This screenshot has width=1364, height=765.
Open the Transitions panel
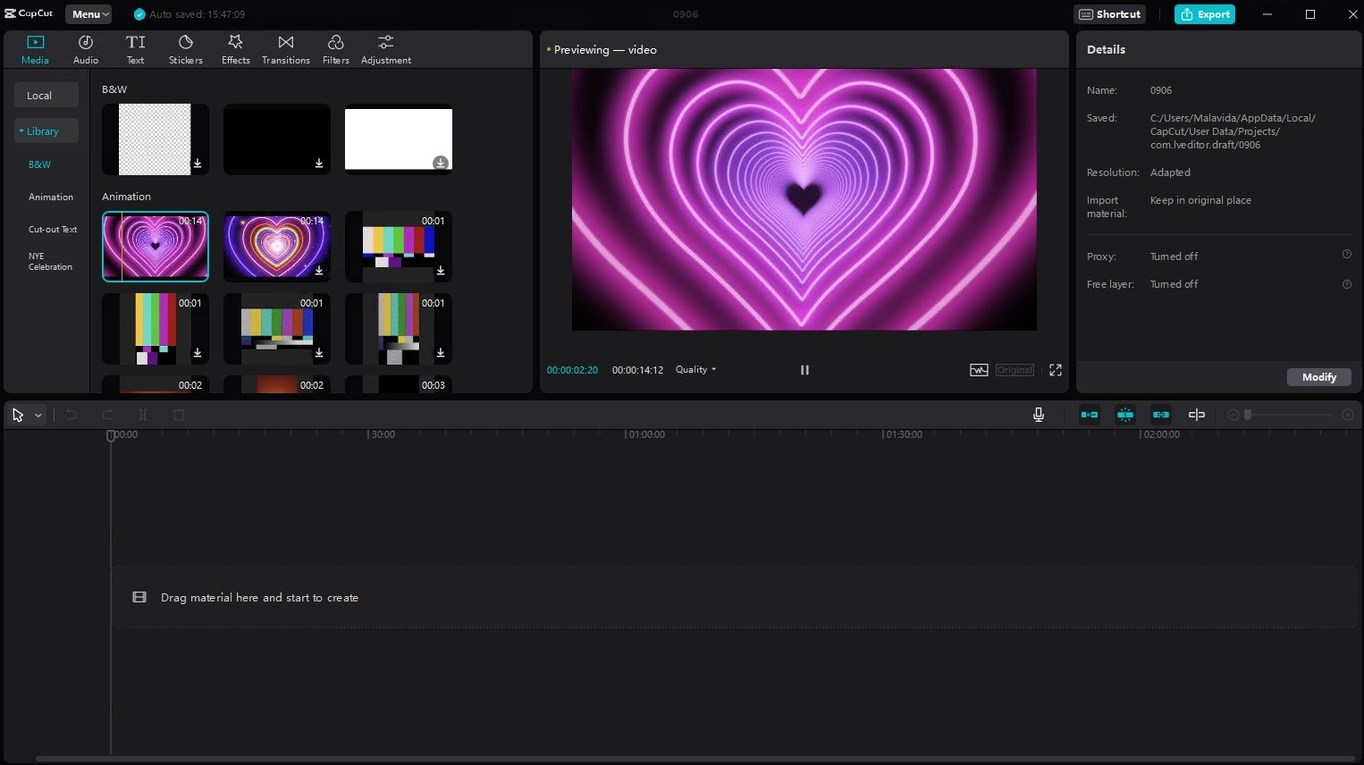click(x=285, y=47)
